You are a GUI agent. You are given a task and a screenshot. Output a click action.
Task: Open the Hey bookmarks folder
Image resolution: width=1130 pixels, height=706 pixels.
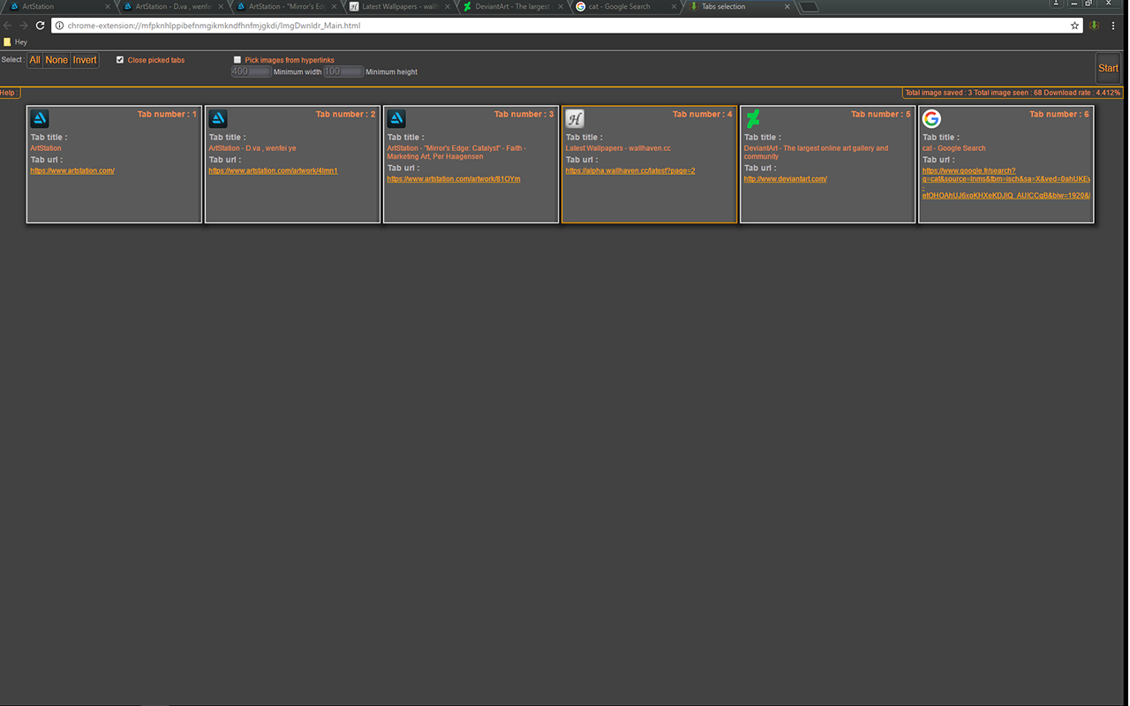(x=15, y=41)
